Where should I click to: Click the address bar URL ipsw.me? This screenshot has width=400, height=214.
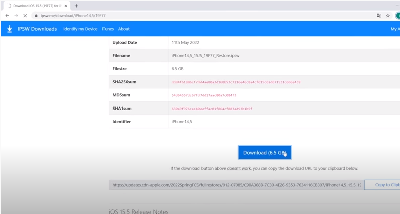(73, 16)
